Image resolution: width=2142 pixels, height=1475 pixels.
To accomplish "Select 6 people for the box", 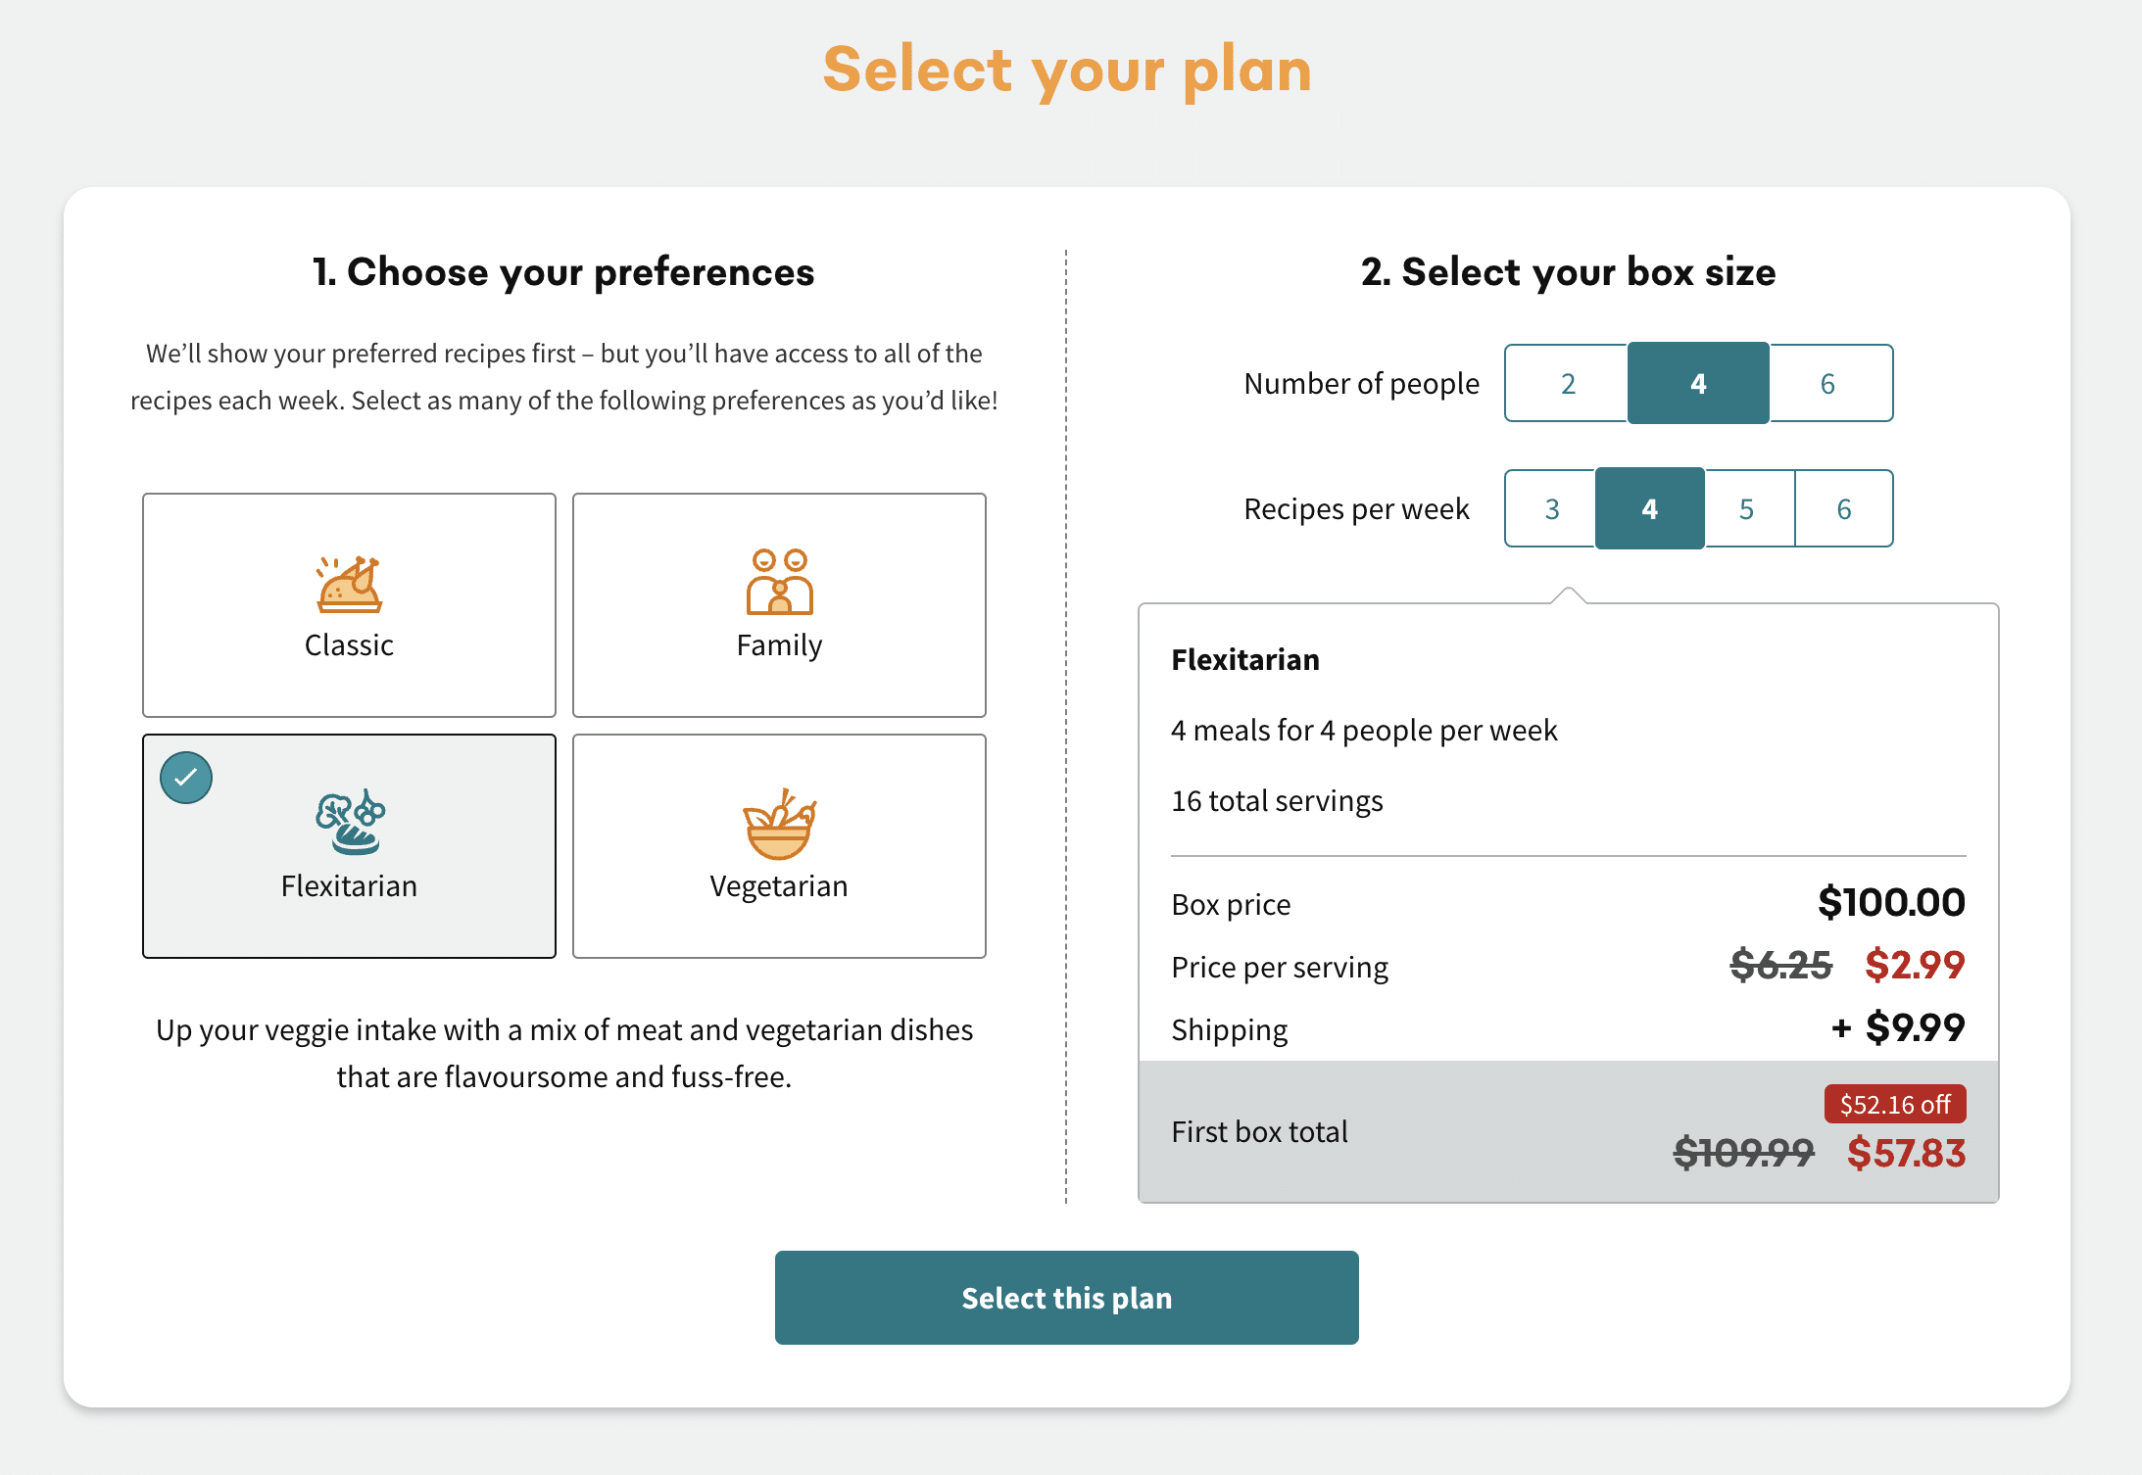I will pyautogui.click(x=1827, y=383).
